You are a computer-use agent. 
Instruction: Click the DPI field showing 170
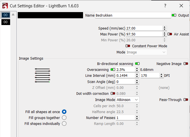pos(150,76)
